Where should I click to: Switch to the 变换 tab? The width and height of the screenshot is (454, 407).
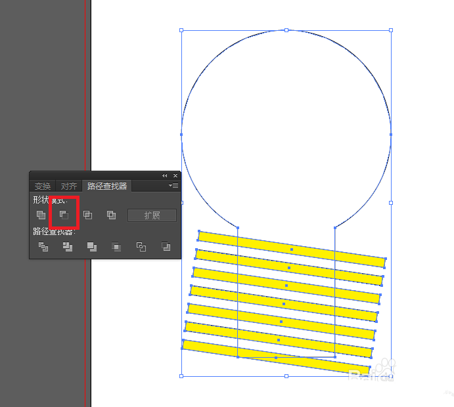pyautogui.click(x=43, y=186)
